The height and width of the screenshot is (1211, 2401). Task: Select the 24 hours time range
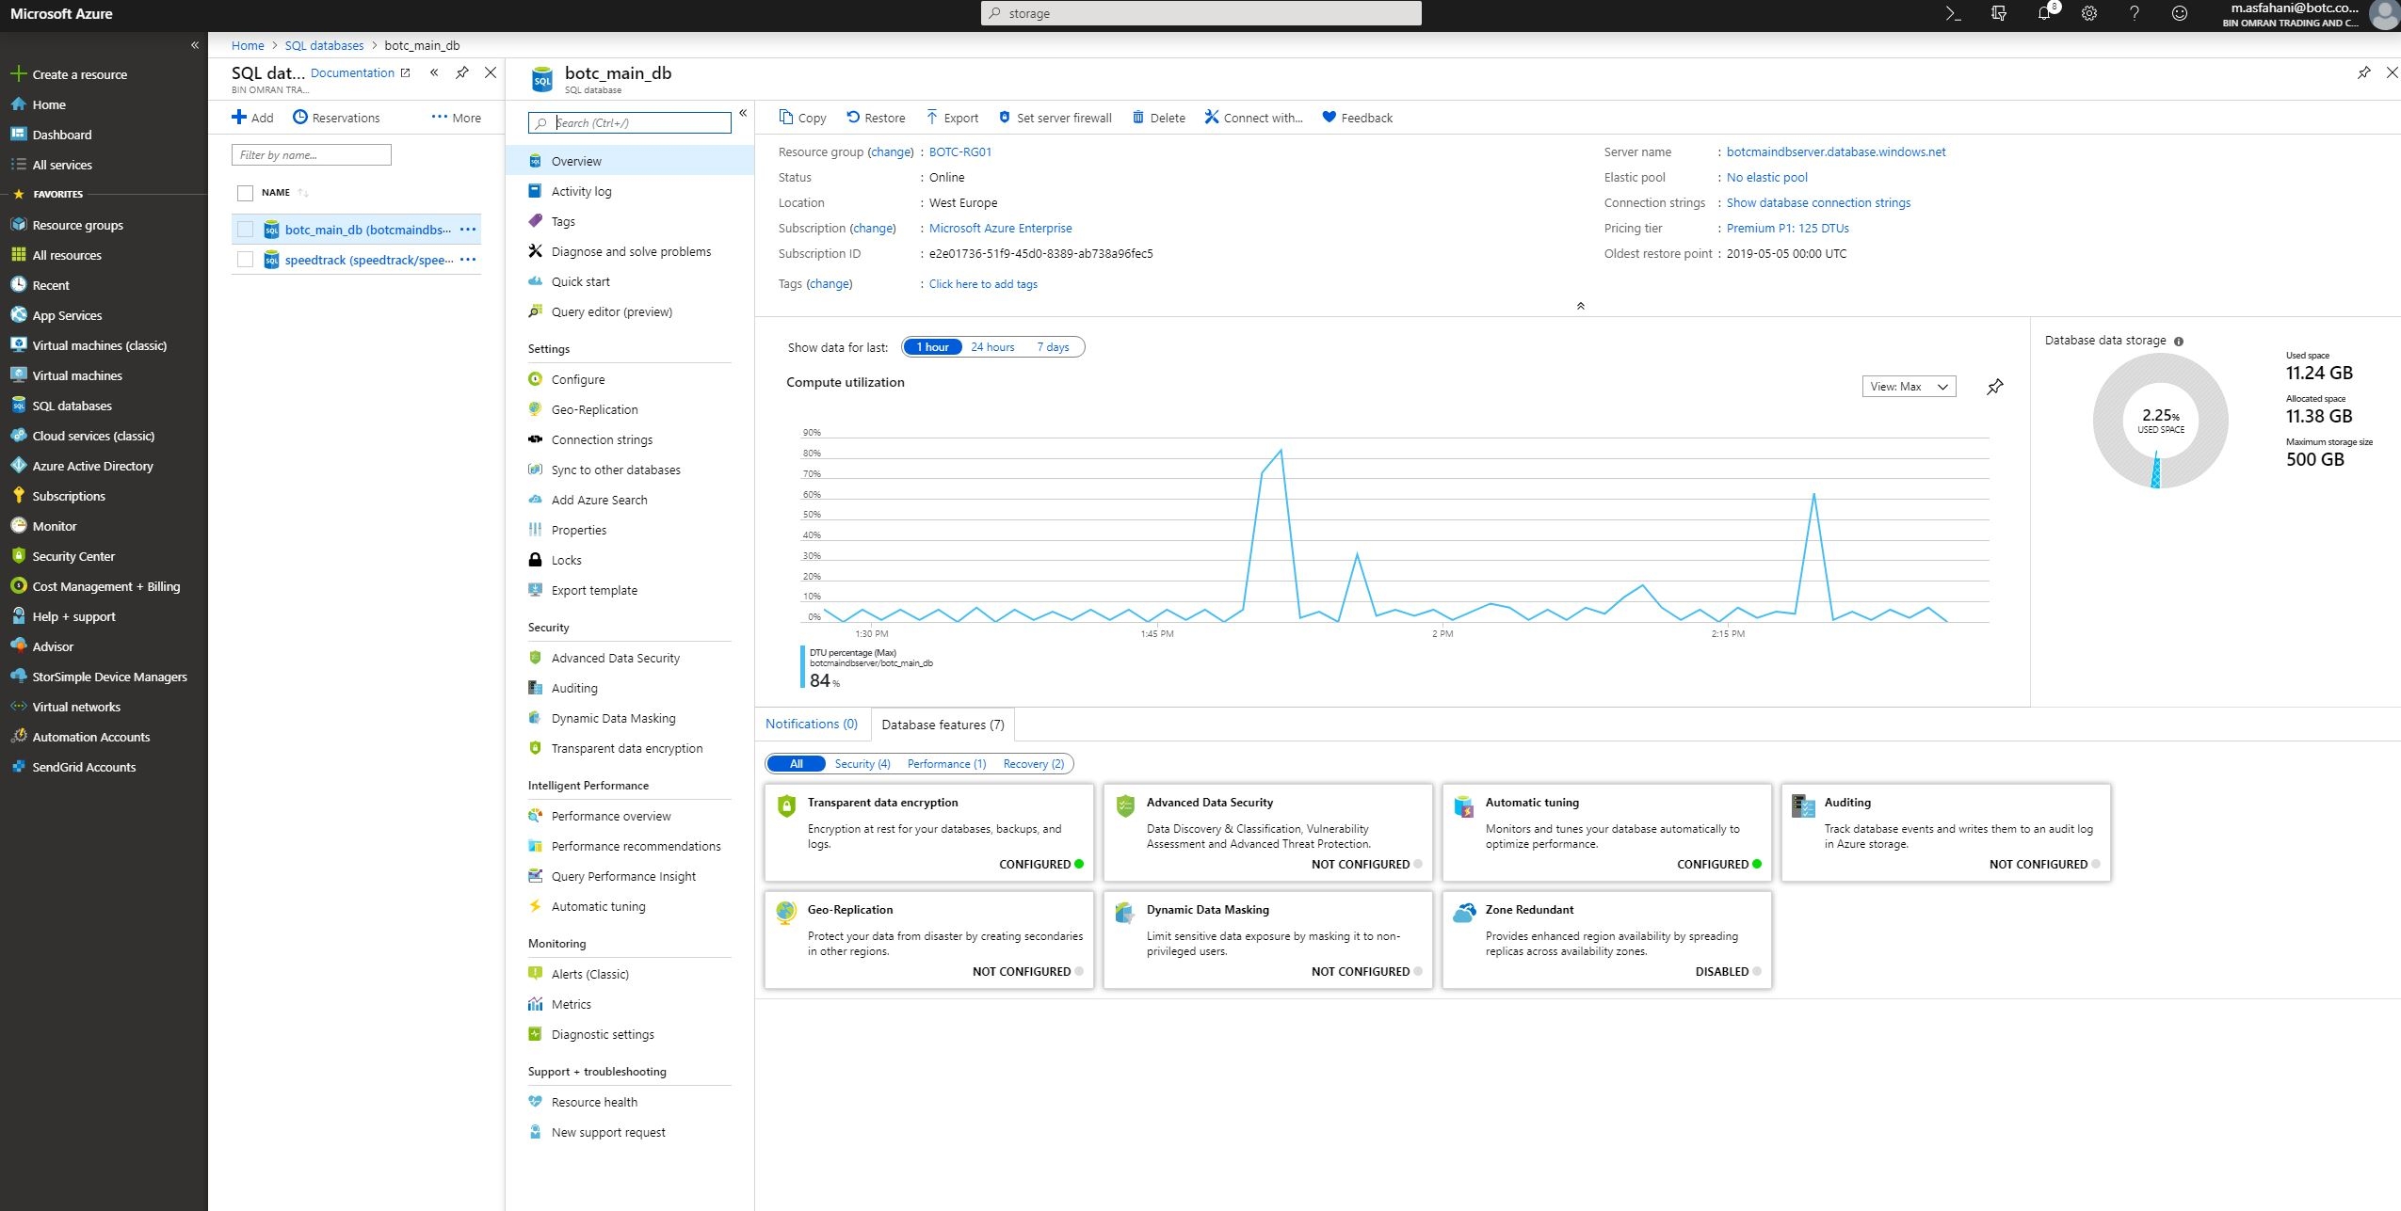tap(992, 347)
